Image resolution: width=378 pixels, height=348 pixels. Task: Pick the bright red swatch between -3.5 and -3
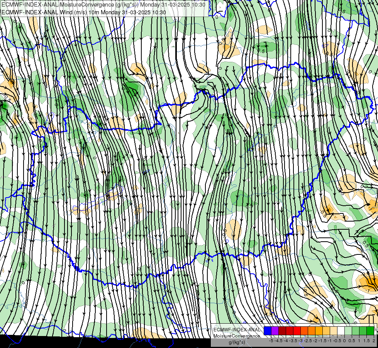coord(297,331)
